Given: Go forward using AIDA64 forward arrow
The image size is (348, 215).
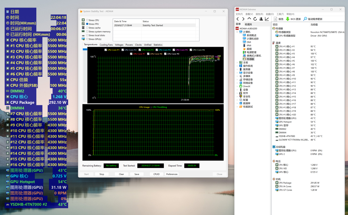Looking at the screenshot, I should tap(243, 19).
